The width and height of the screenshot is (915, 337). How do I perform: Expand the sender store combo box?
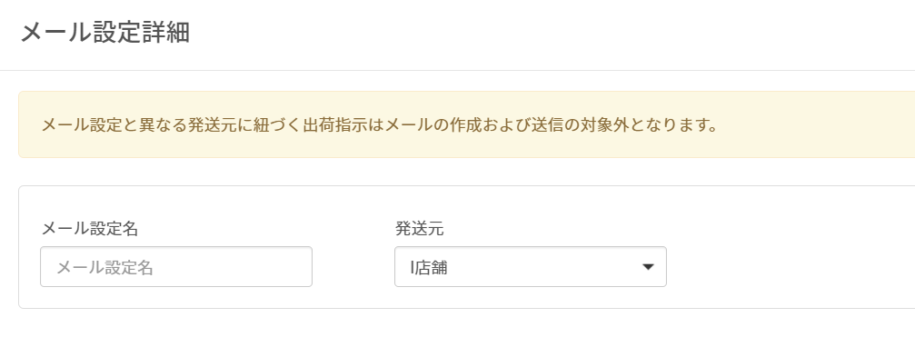point(531,266)
